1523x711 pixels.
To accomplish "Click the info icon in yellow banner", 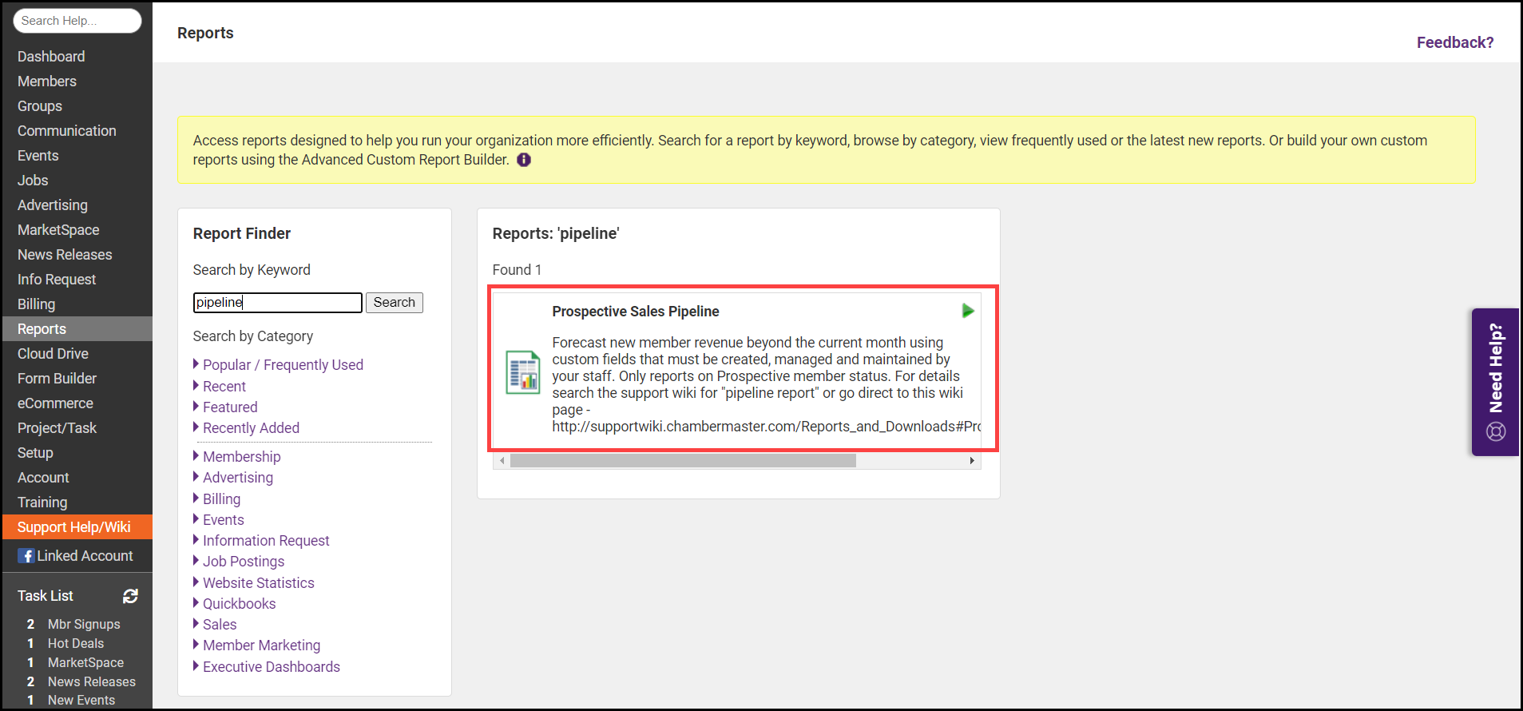I will (x=524, y=160).
